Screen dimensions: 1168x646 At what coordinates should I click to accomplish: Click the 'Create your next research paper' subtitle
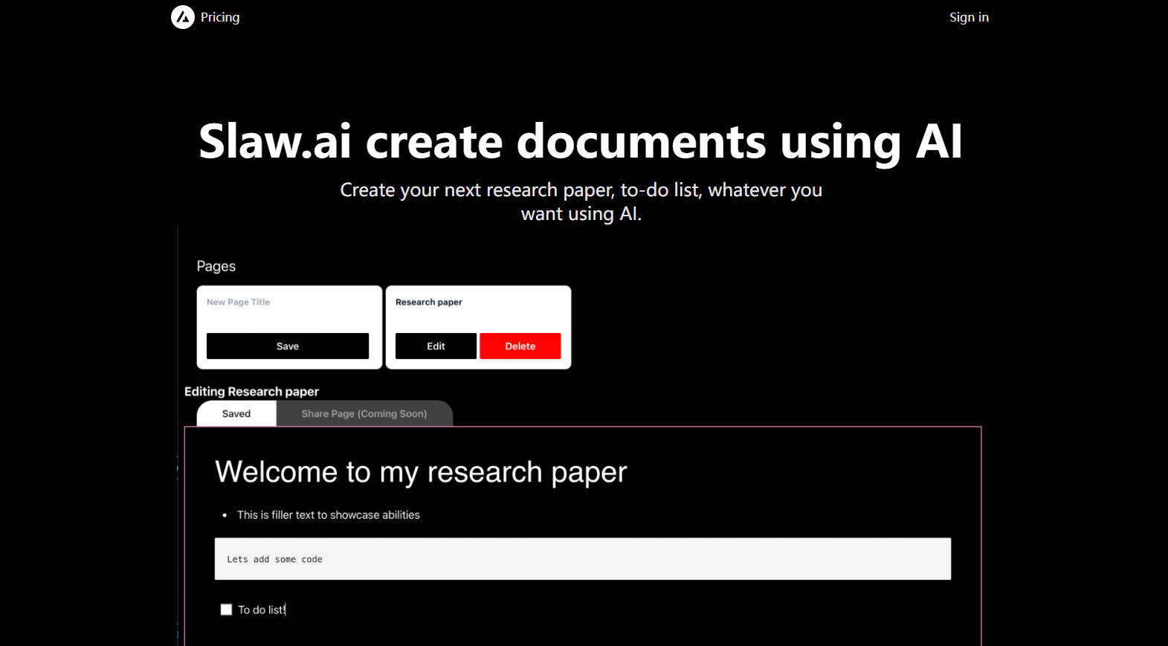pyautogui.click(x=581, y=201)
